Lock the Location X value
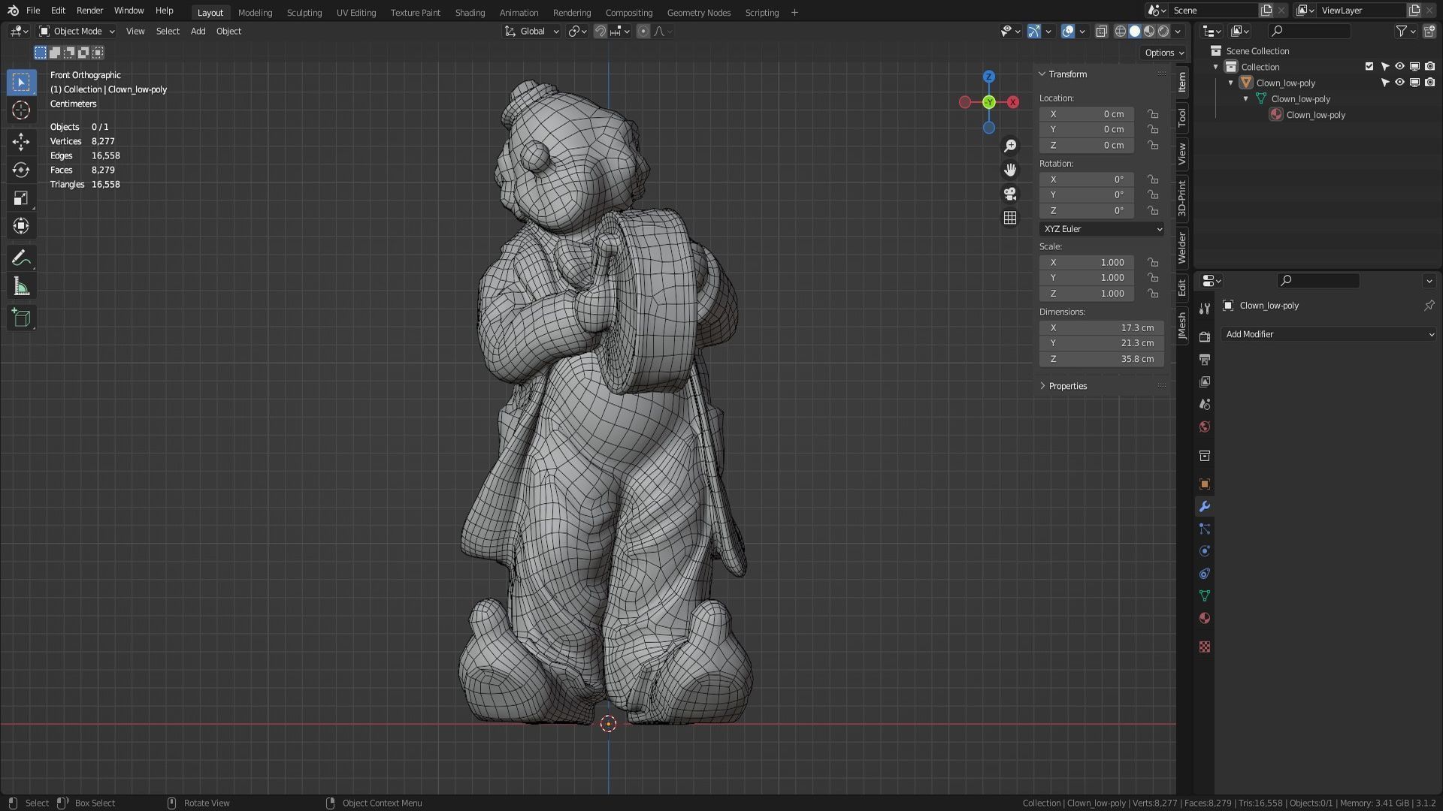 1153,114
